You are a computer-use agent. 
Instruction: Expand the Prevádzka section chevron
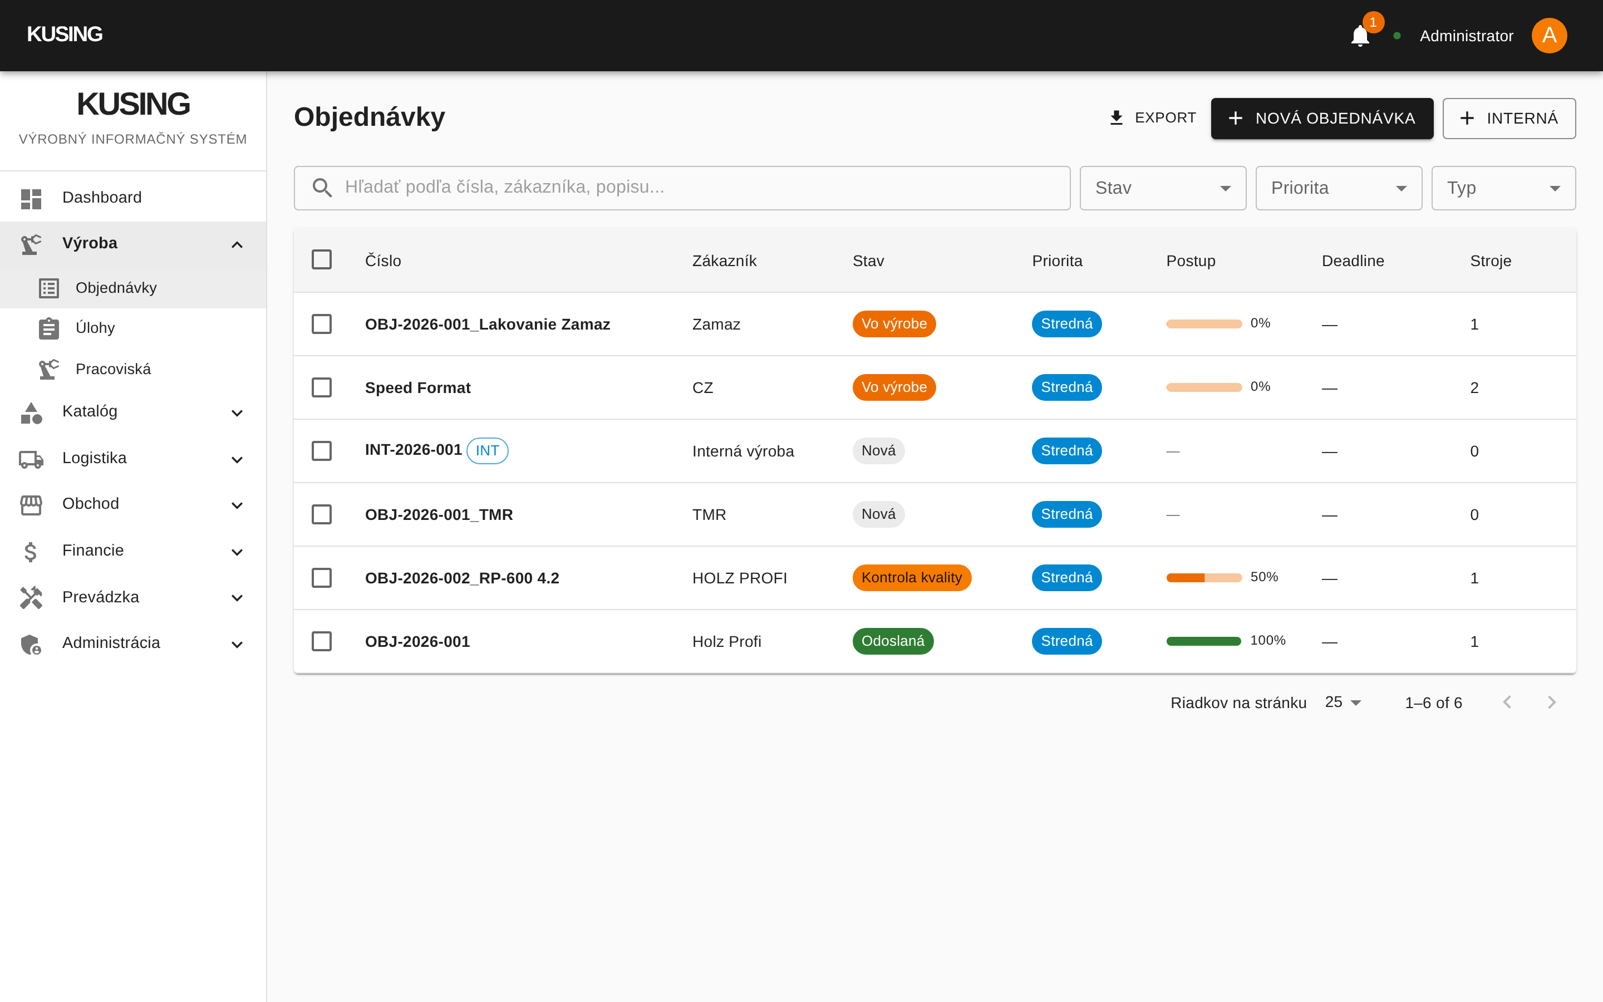coord(237,598)
